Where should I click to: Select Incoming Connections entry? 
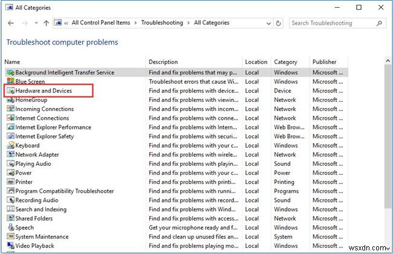coord(45,109)
